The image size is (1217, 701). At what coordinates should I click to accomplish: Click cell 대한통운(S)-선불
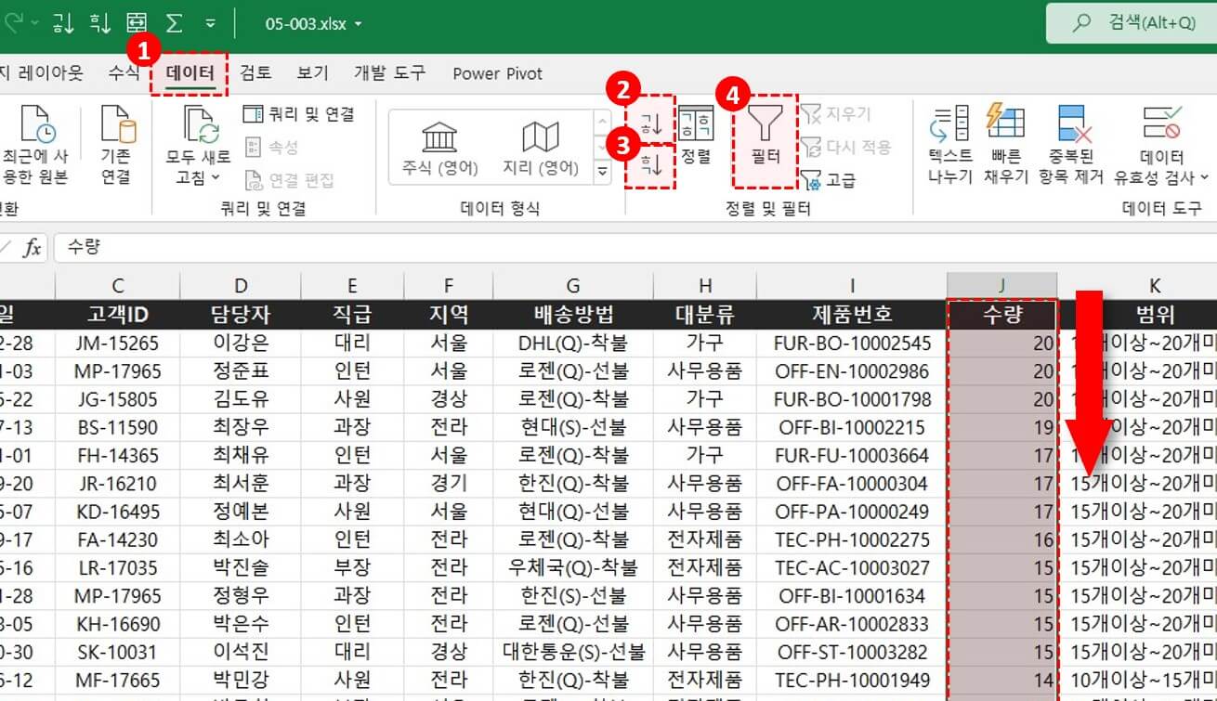tap(572, 652)
